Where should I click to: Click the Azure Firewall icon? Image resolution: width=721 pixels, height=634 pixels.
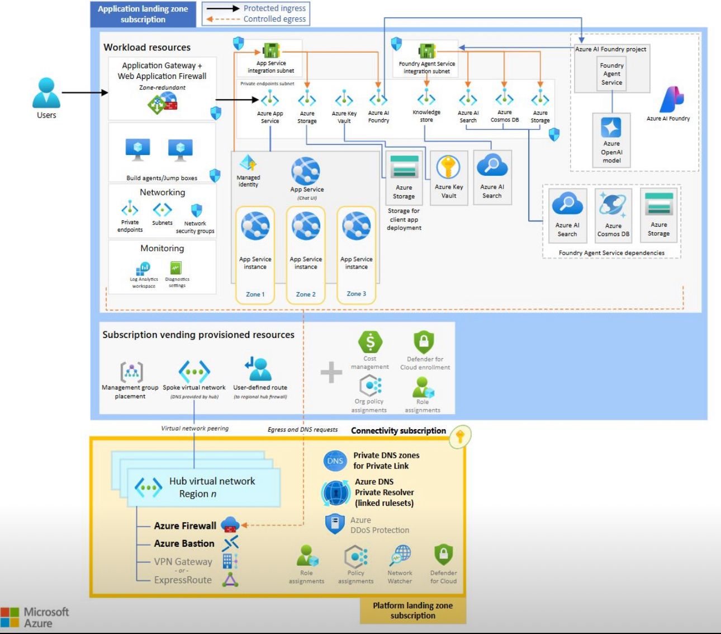pos(230,525)
